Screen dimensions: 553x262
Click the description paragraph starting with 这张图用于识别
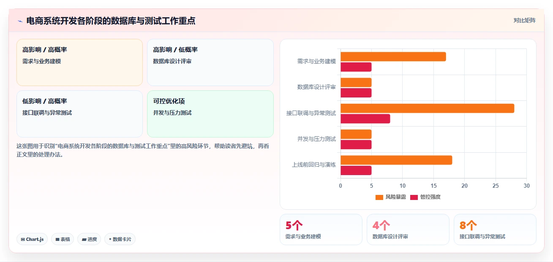(x=143, y=150)
